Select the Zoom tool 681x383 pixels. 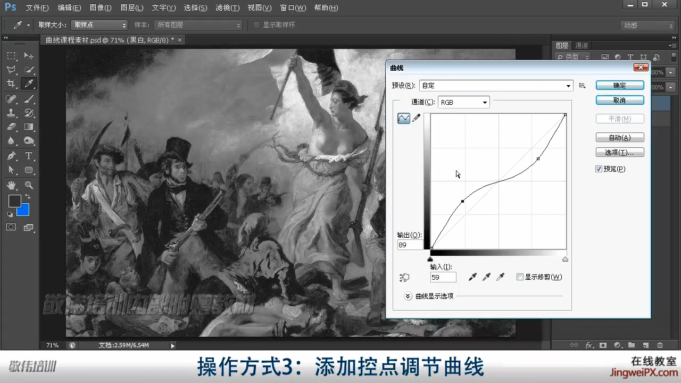[29, 185]
